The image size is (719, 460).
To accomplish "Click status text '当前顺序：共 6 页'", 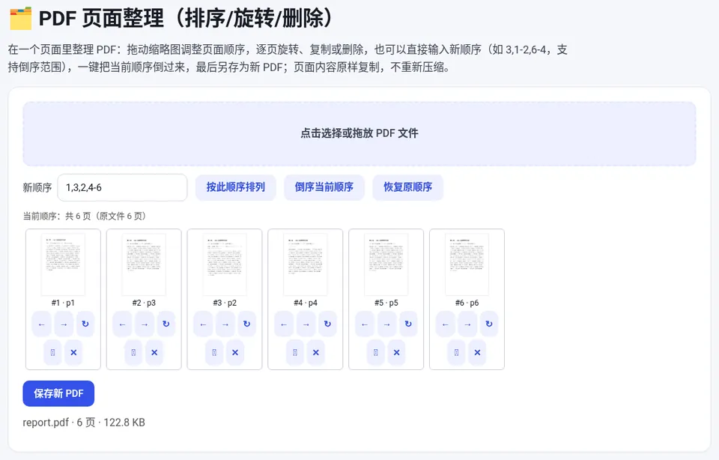I will [x=58, y=216].
